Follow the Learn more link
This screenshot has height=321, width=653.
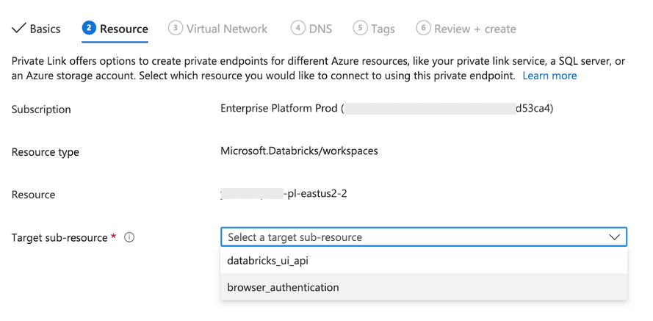(x=549, y=76)
